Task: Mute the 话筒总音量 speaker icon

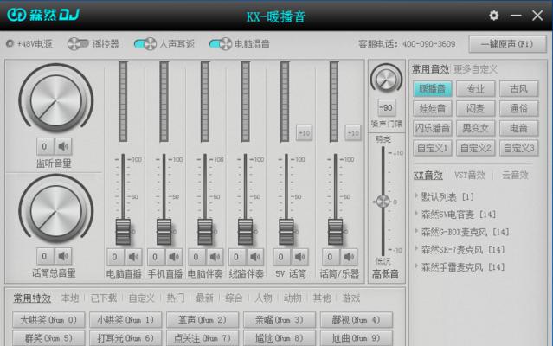Action: (63, 256)
